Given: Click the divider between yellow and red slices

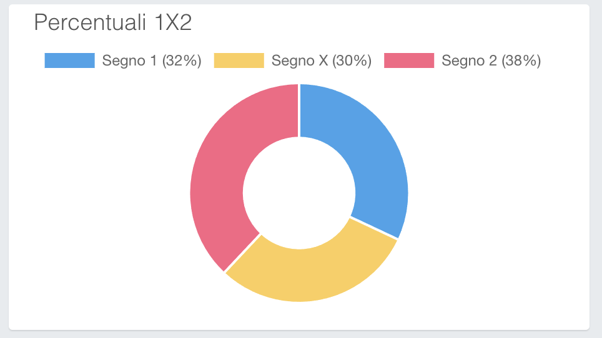Looking at the screenshot, I should 242,253.
